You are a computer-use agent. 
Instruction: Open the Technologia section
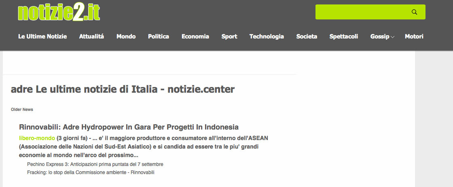(267, 36)
